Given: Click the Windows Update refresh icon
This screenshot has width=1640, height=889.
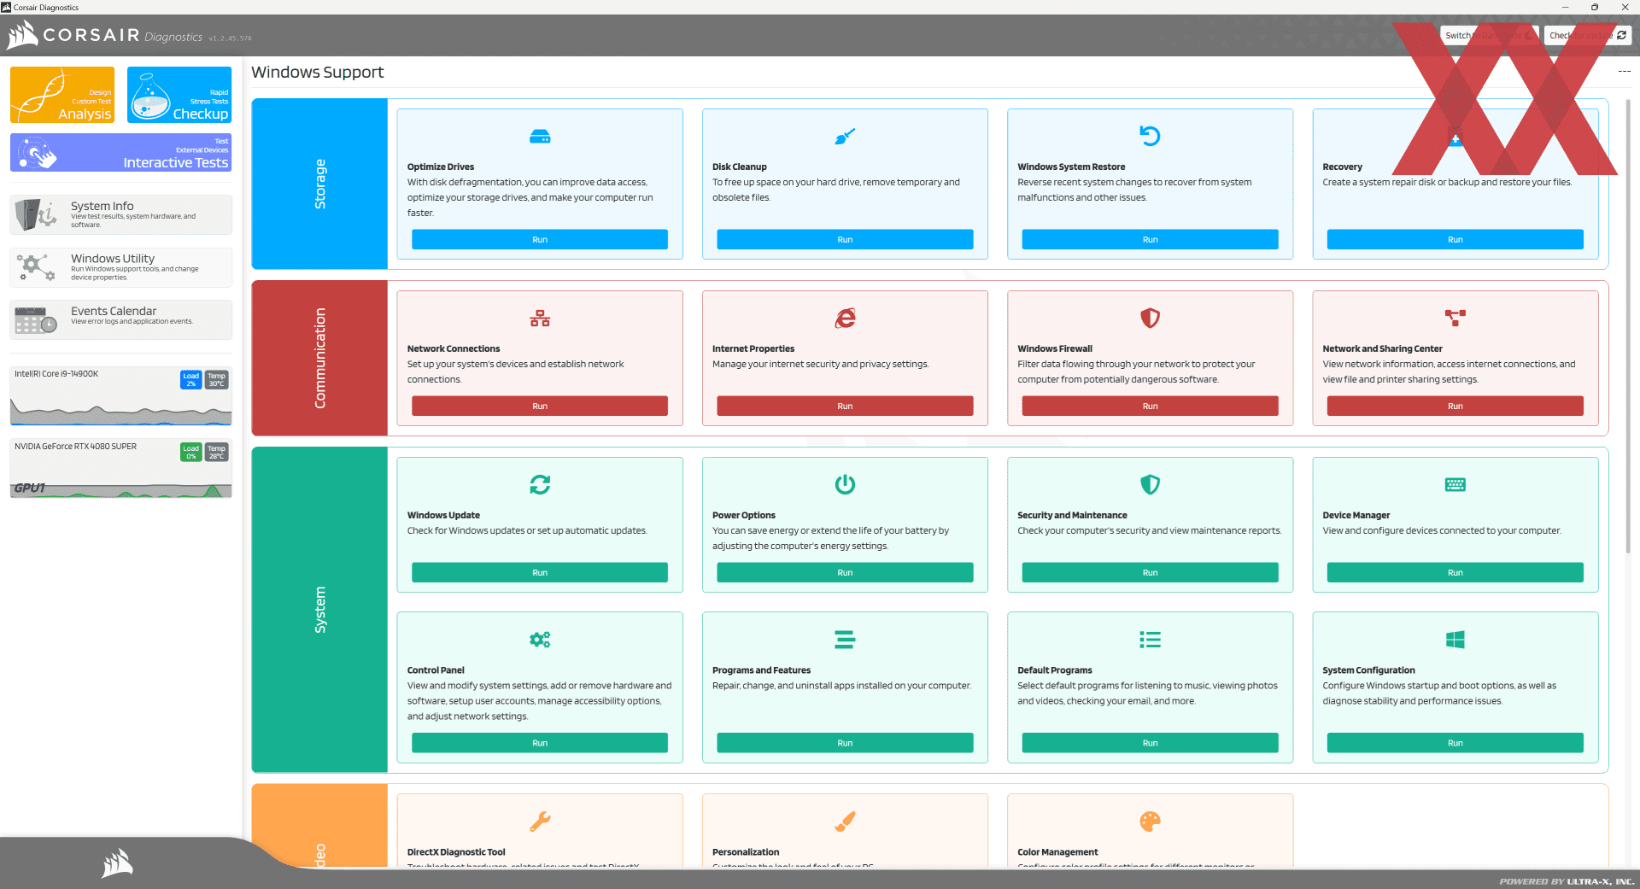Looking at the screenshot, I should pos(540,484).
